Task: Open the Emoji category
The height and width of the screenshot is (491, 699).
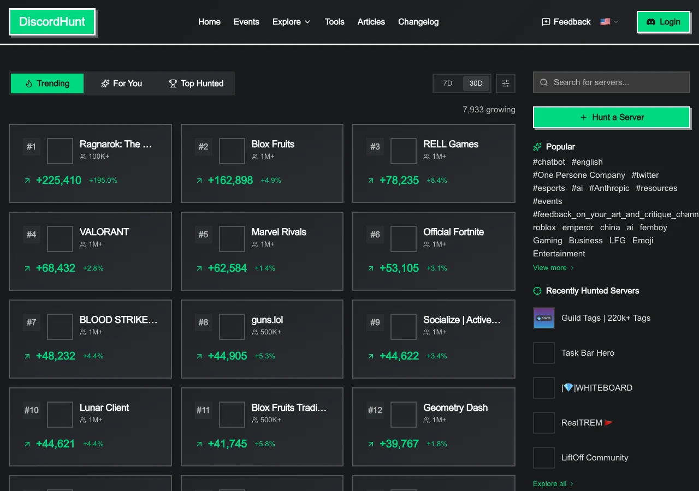Action: (643, 241)
